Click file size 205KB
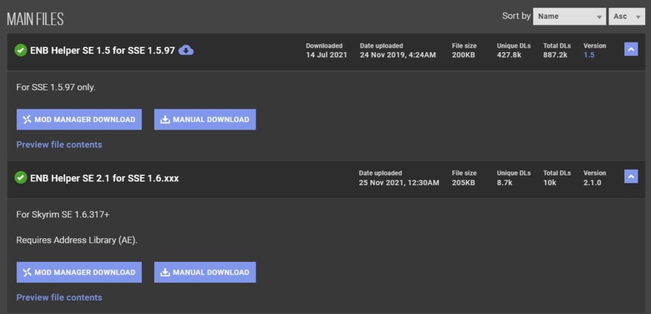Screen dimensions: 651x314 point(463,182)
